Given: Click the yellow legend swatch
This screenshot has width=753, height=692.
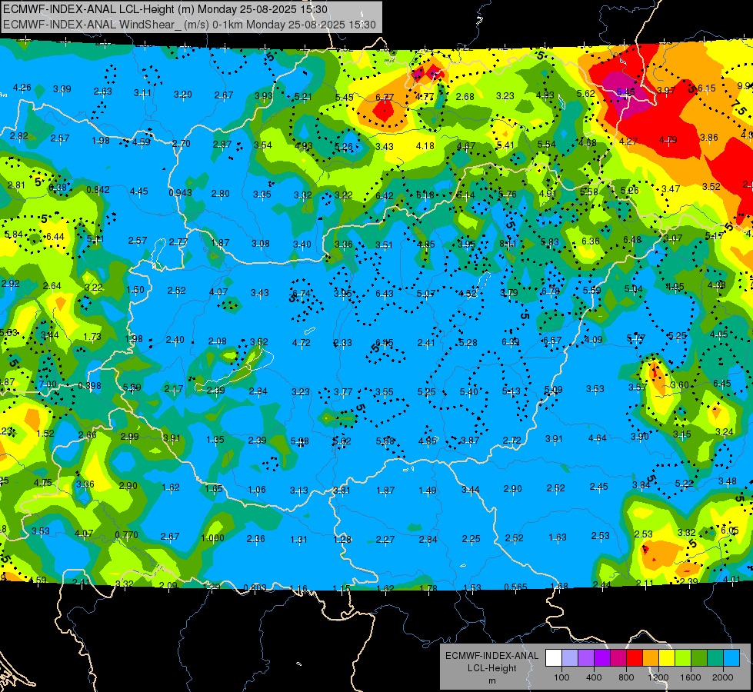Looking at the screenshot, I should (x=667, y=657).
